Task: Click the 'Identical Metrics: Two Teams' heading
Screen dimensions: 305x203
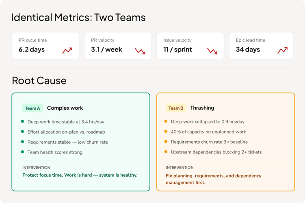Action: click(x=78, y=17)
